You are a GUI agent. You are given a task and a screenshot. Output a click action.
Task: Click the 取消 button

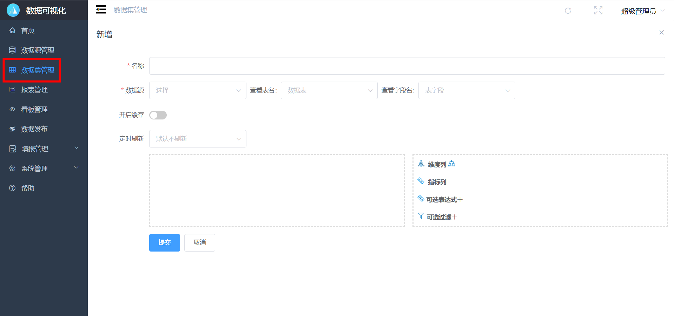(200, 243)
